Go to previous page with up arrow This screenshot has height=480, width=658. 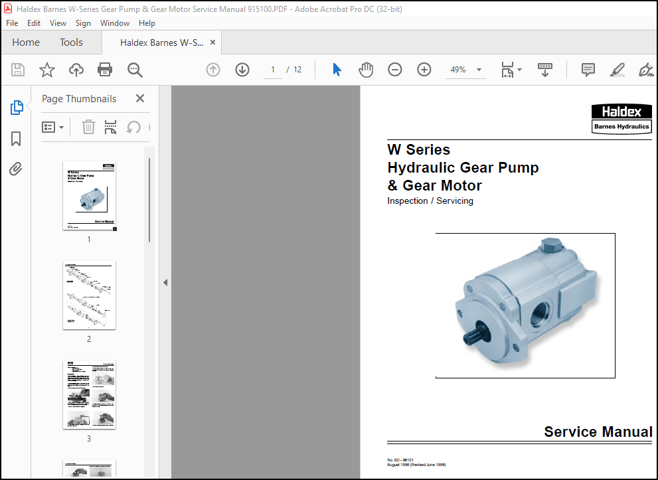pyautogui.click(x=213, y=70)
